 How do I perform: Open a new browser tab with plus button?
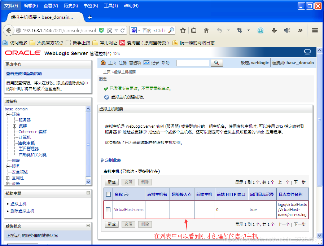tap(90, 17)
